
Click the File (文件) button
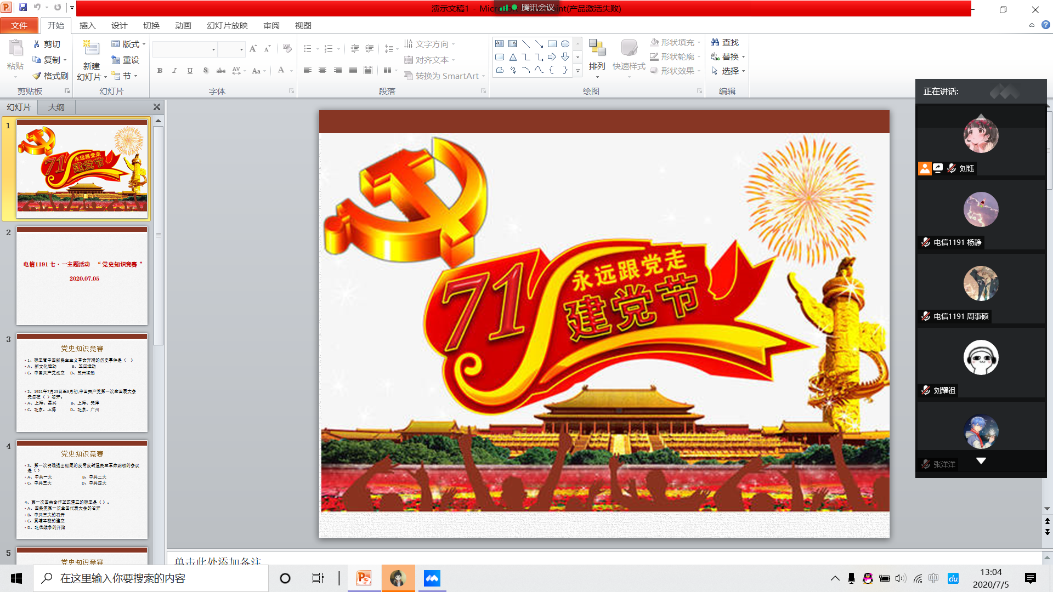pos(19,25)
